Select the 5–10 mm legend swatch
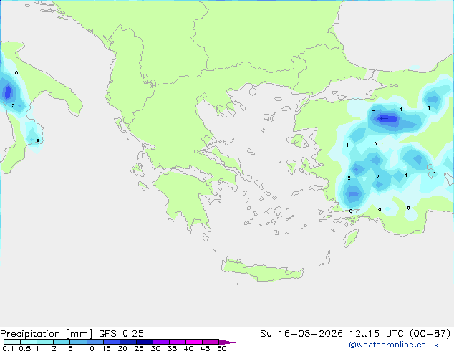Image resolution: width=454 pixels, height=351 pixels. coord(79,342)
